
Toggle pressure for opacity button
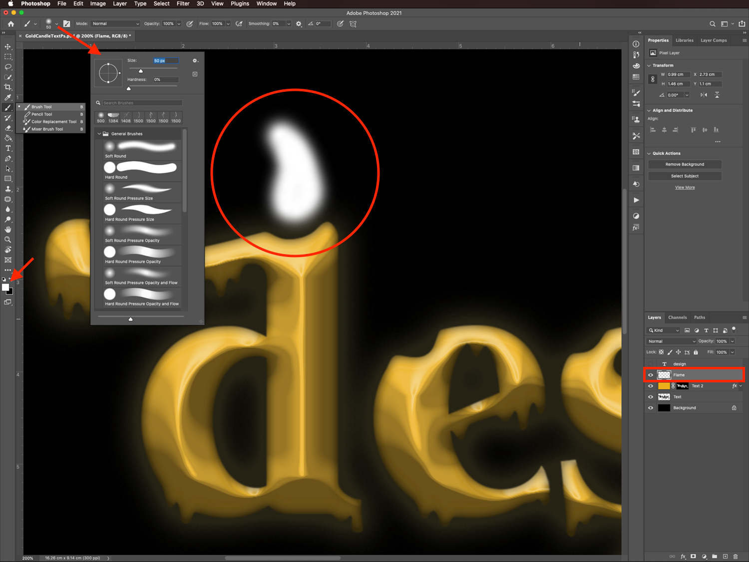[x=190, y=23]
